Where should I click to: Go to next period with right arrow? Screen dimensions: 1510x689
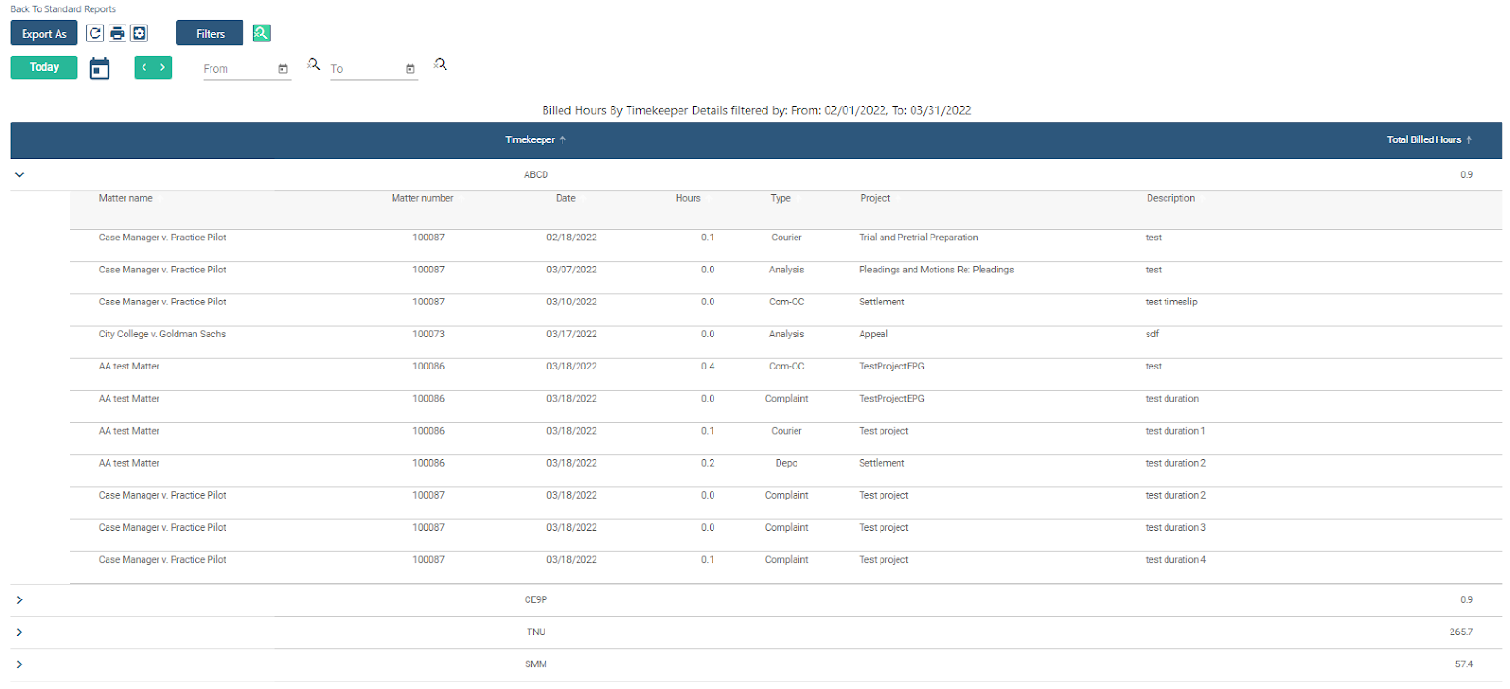tap(162, 67)
